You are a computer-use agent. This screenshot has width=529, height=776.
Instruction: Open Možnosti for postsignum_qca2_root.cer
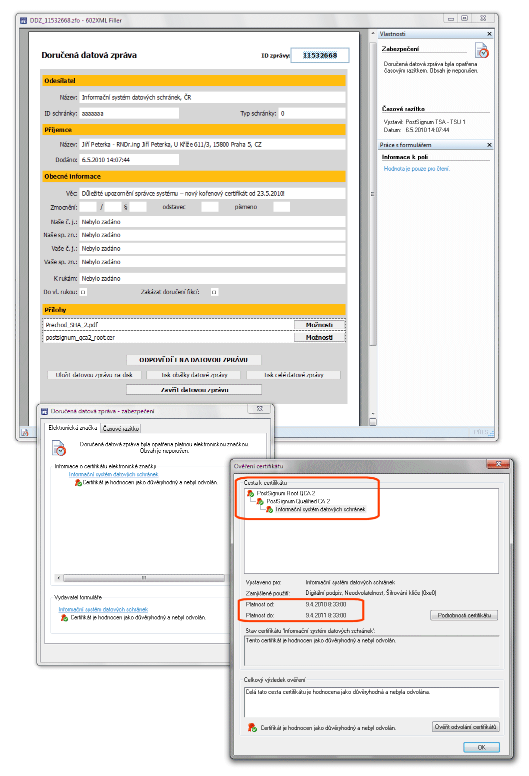(x=319, y=338)
